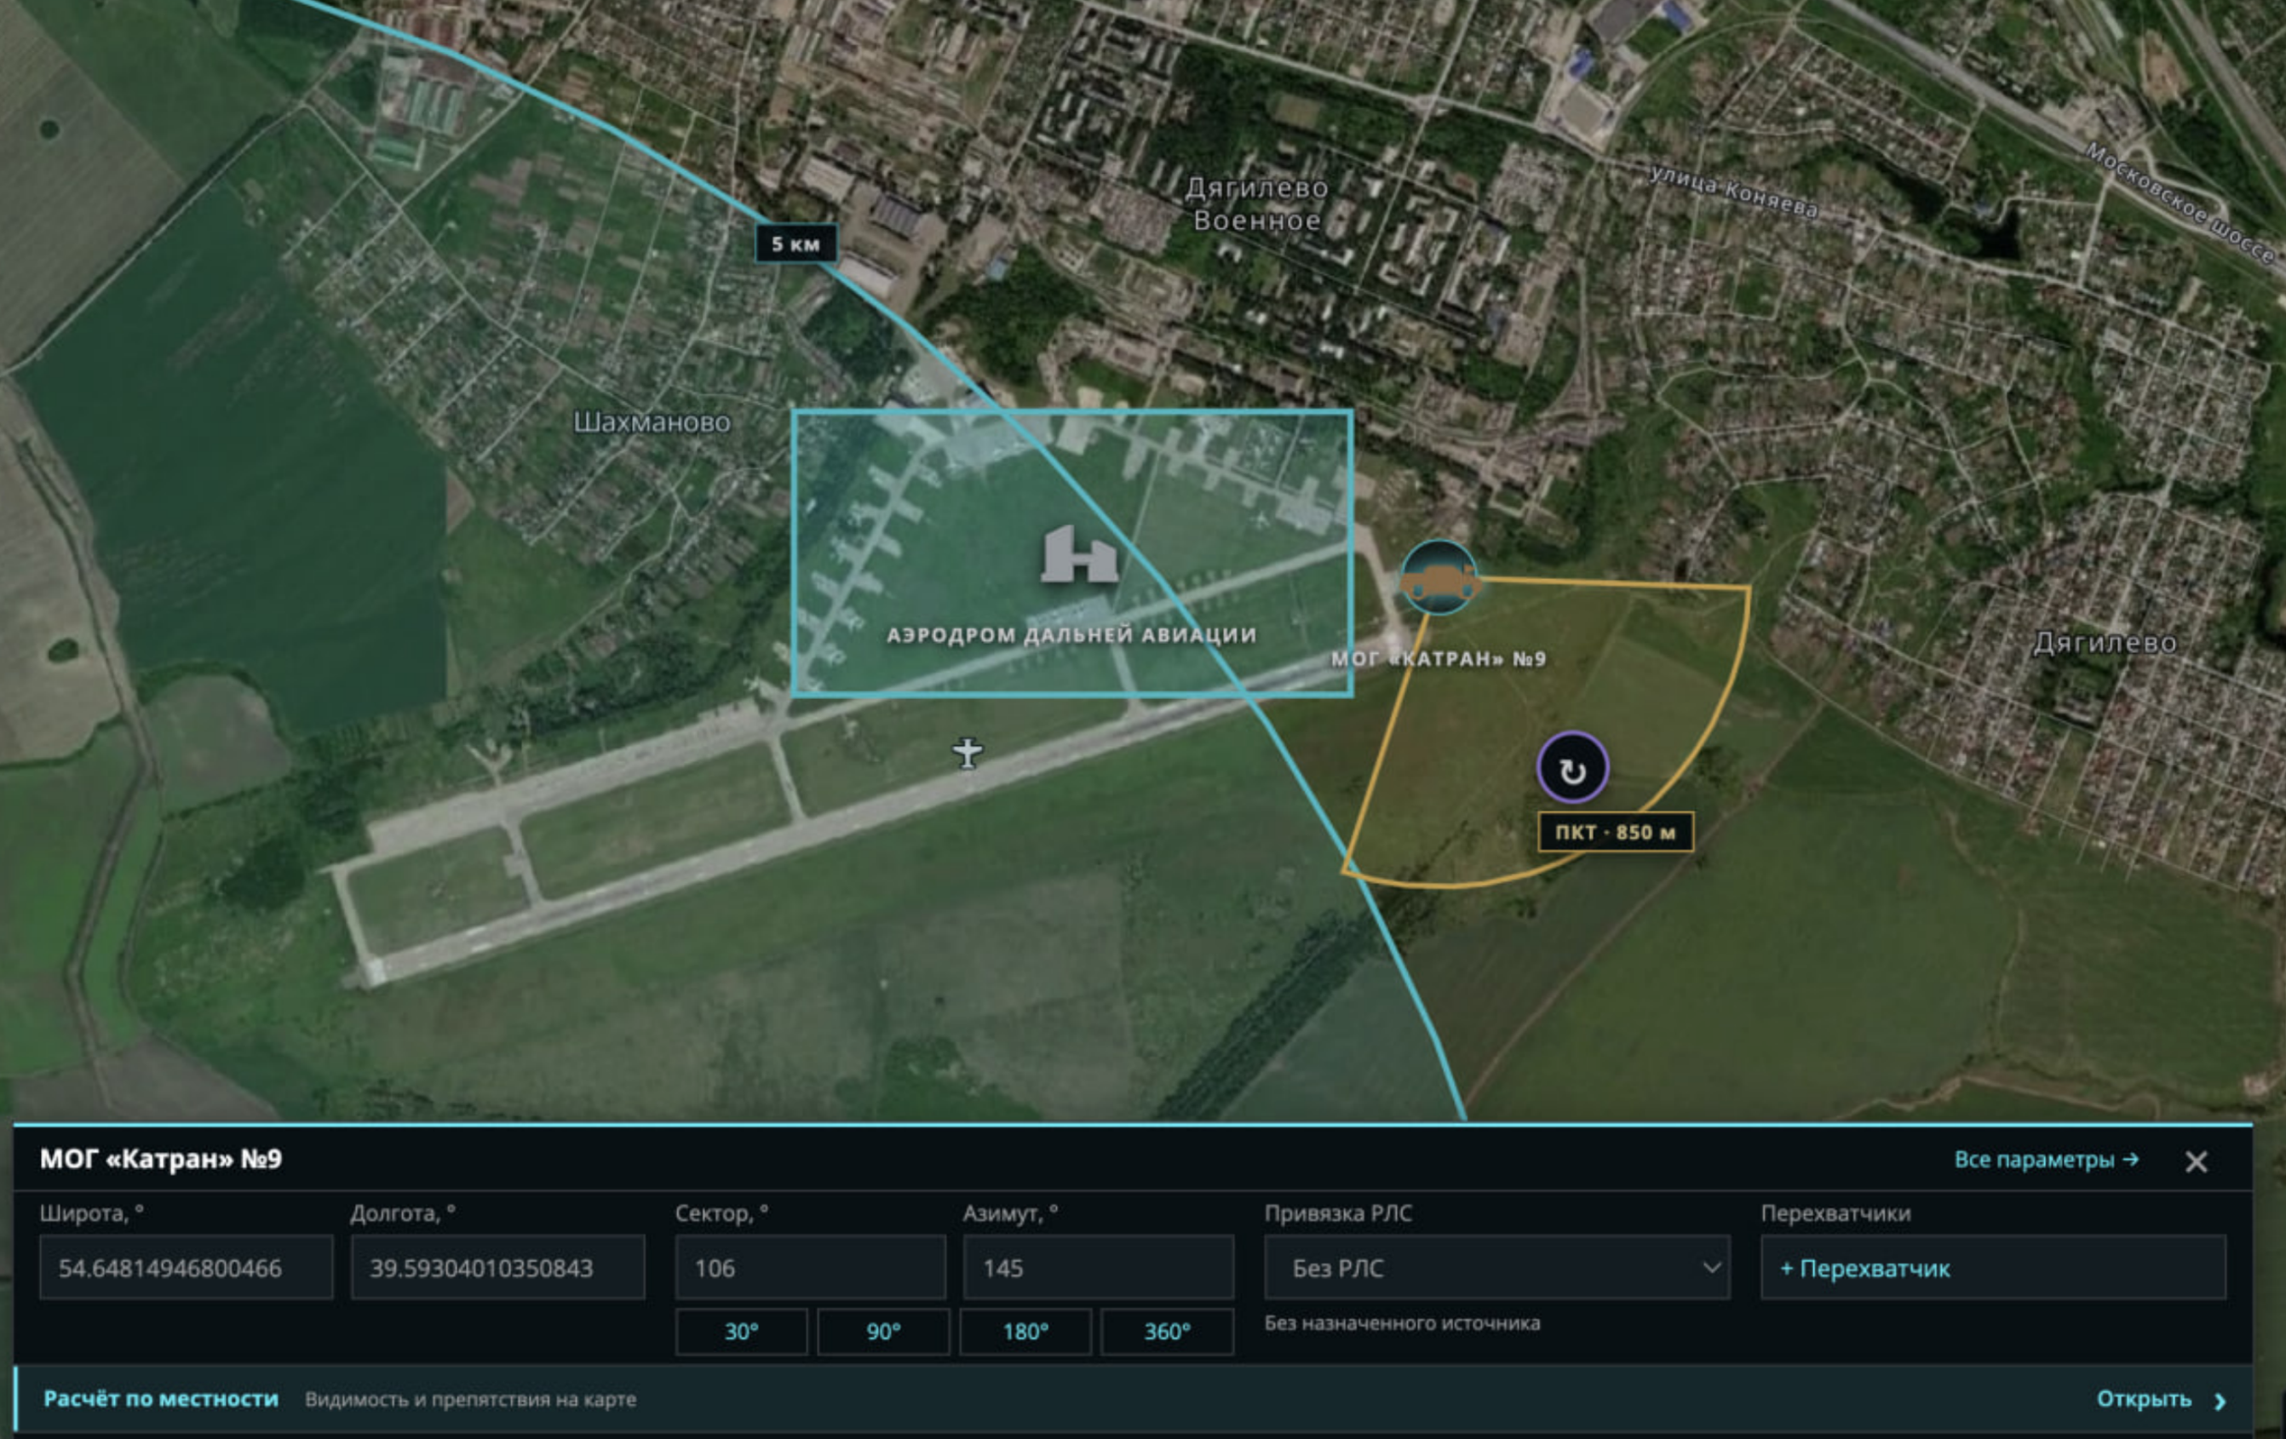Viewport: 2286px width, 1439px height.
Task: Click the Долгота longitude input field
Action: coord(497,1267)
